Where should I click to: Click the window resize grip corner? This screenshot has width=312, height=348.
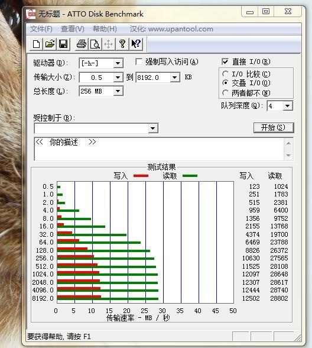[x=298, y=337]
